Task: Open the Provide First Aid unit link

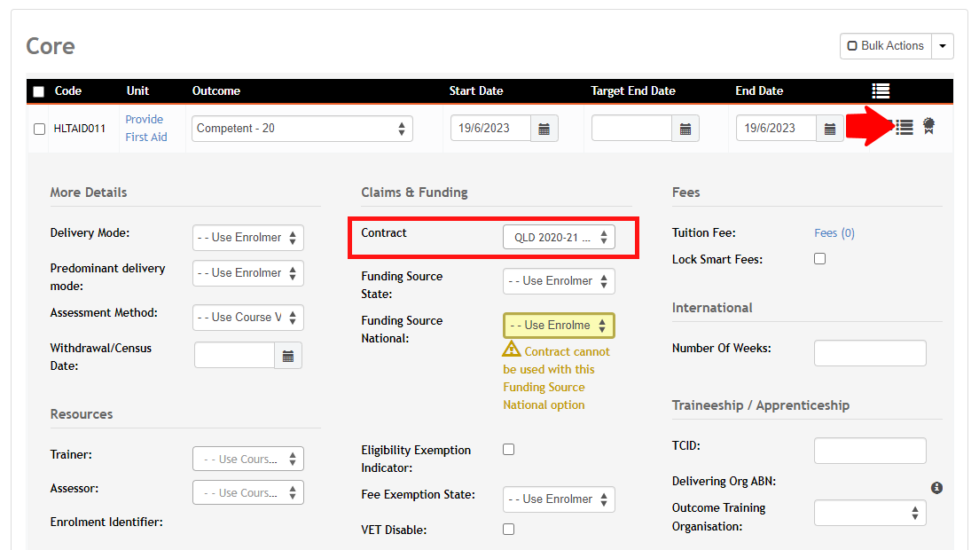Action: [x=146, y=128]
